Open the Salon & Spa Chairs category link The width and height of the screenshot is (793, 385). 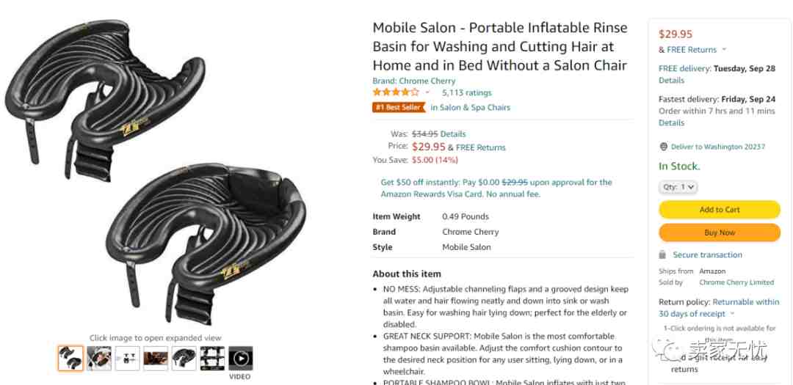coord(471,107)
